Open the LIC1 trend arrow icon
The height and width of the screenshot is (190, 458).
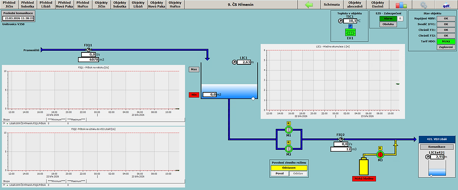click(234, 62)
